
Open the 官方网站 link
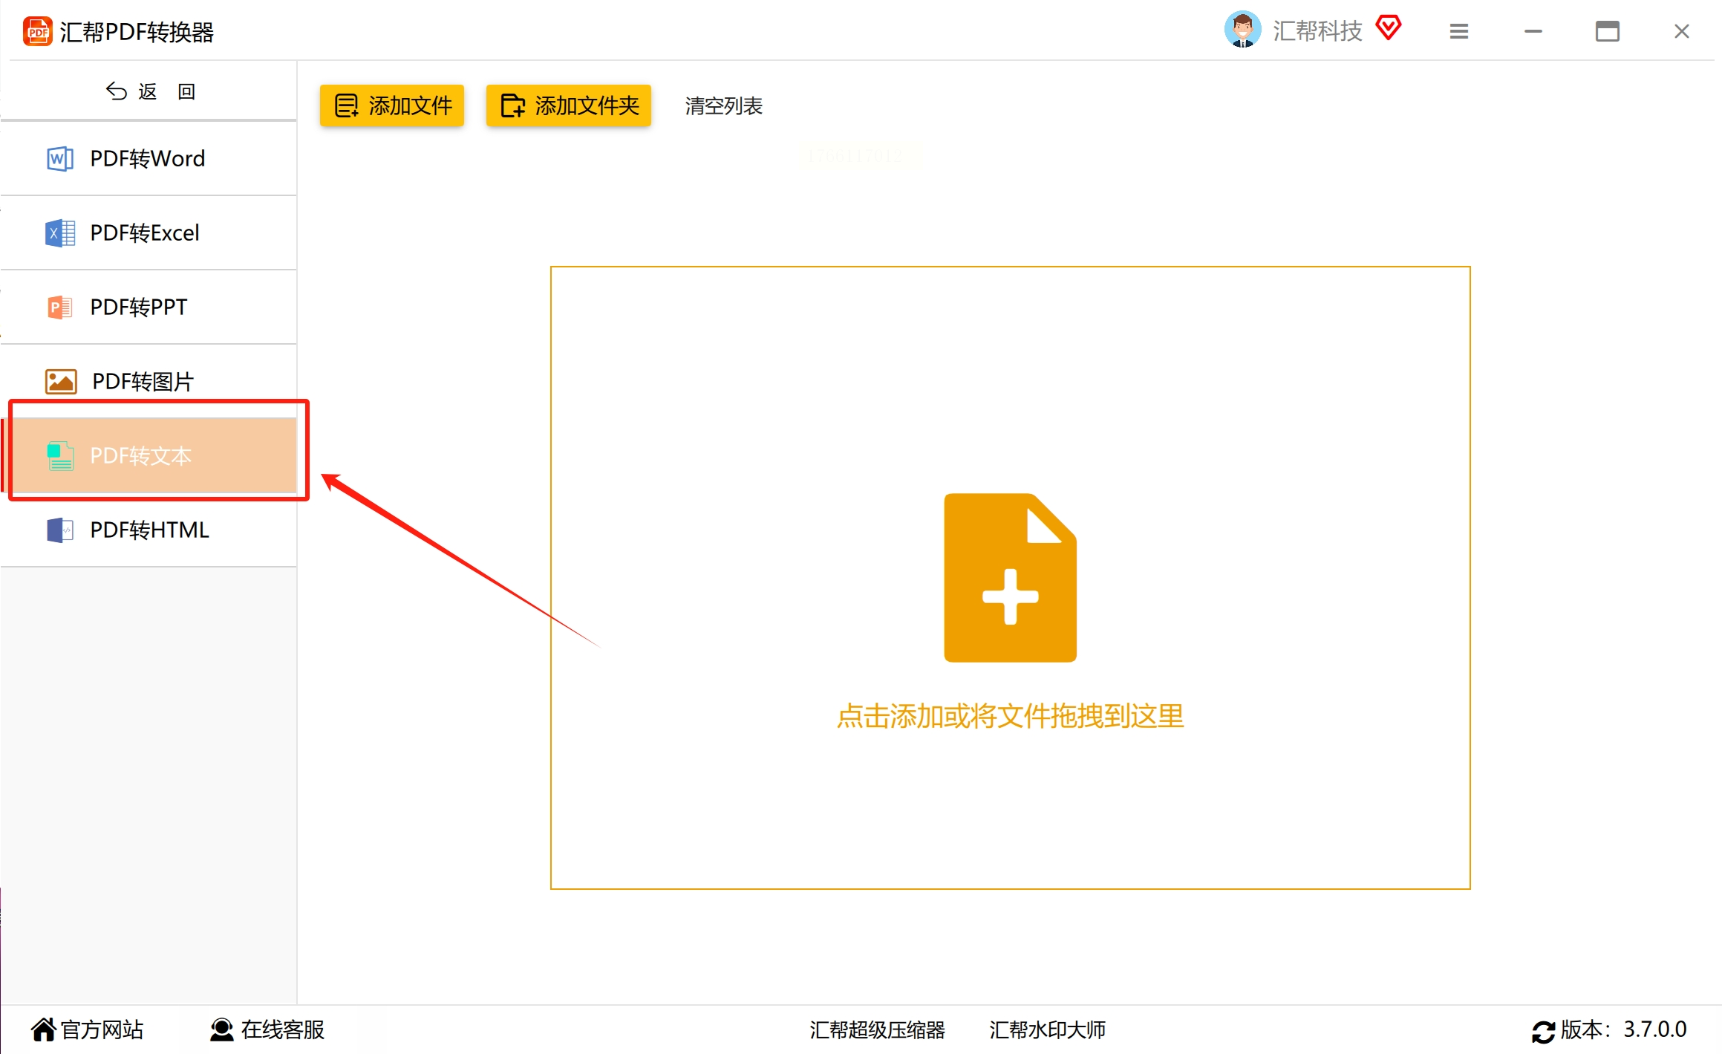coord(88,1029)
